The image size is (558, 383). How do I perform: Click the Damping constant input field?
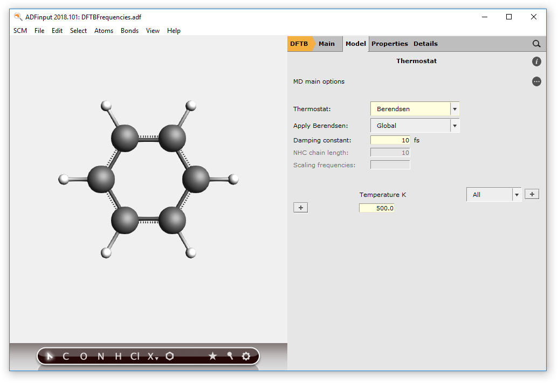point(390,140)
